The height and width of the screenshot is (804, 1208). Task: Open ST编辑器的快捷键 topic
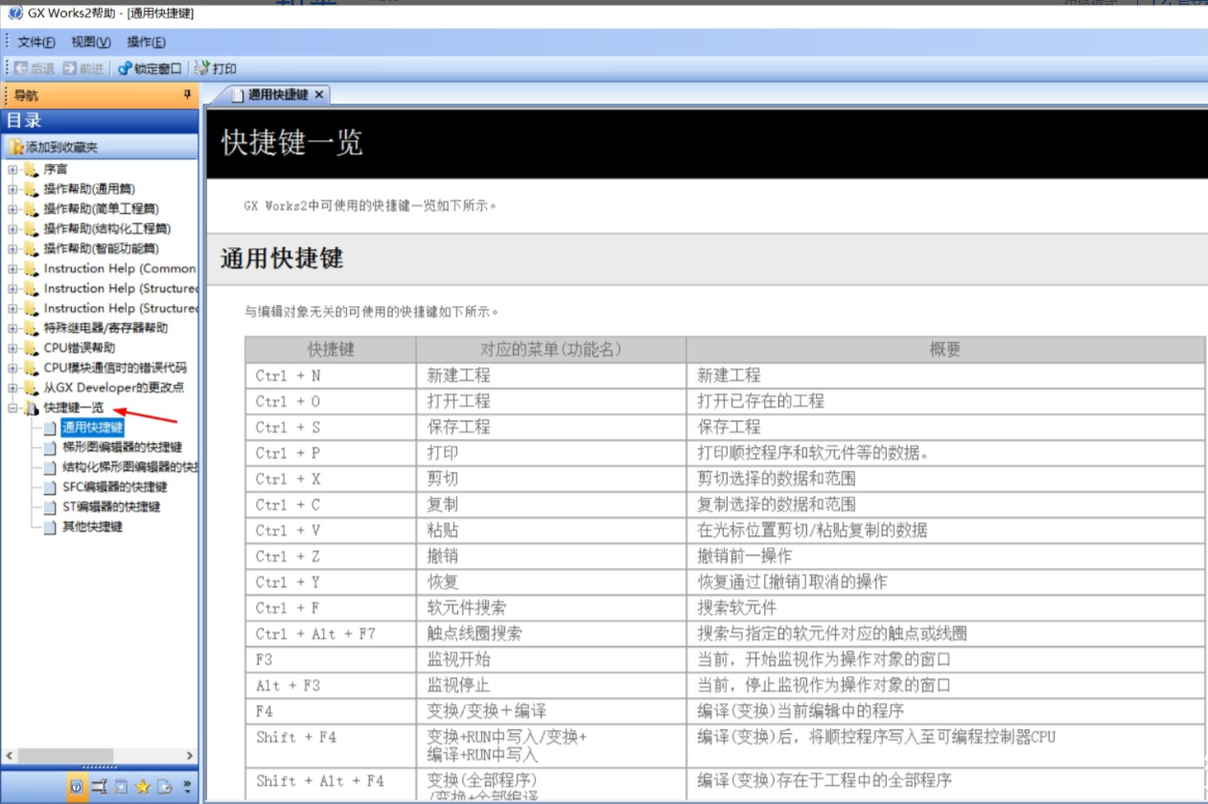[x=111, y=507]
